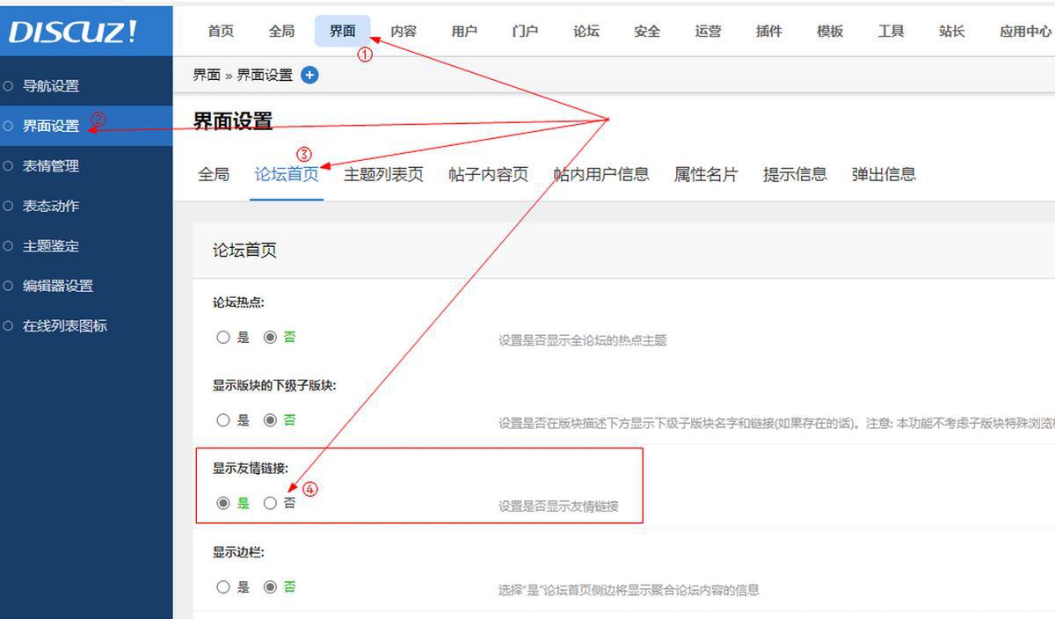The height and width of the screenshot is (619, 1055).
Task: Switch to the 主题列表页 tab
Action: pos(383,174)
